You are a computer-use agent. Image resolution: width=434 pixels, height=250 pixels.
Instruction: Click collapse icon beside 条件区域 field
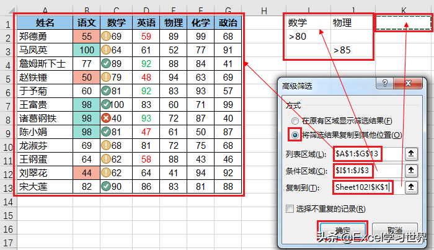coord(411,171)
